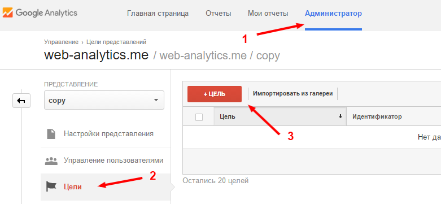Click the back arrow button in sidebar

click(21, 101)
